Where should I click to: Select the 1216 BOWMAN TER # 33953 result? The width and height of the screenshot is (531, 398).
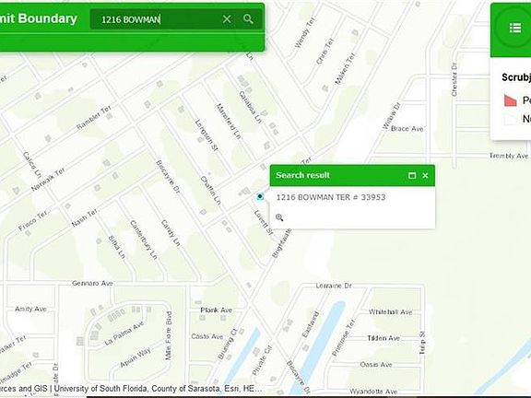331,197
